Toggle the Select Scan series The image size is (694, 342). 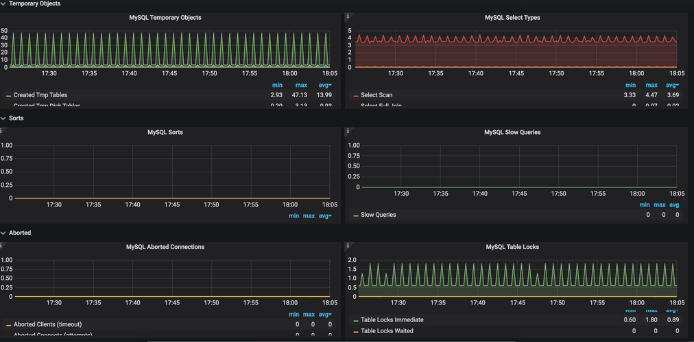pyautogui.click(x=376, y=95)
